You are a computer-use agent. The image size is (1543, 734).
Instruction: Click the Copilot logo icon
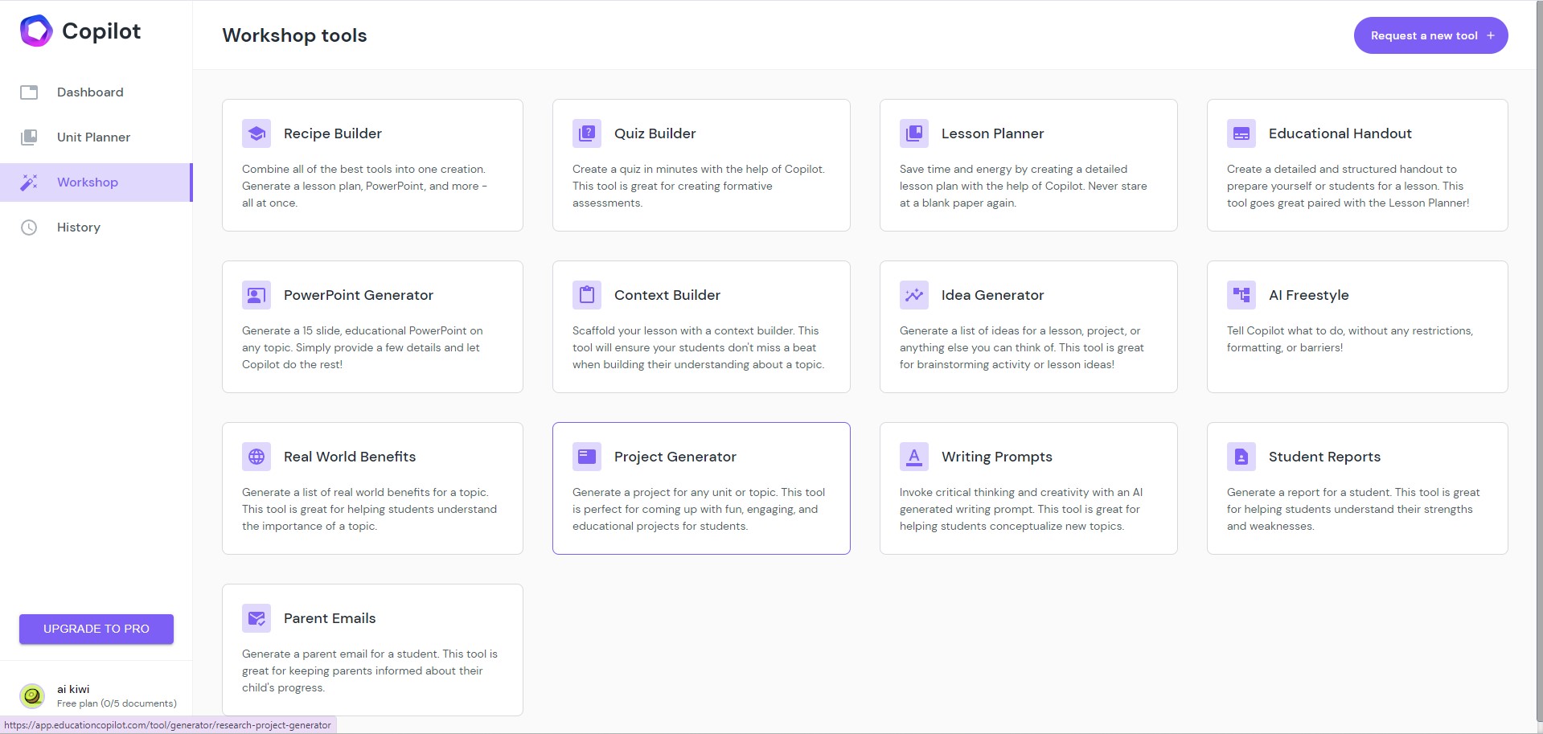click(36, 31)
